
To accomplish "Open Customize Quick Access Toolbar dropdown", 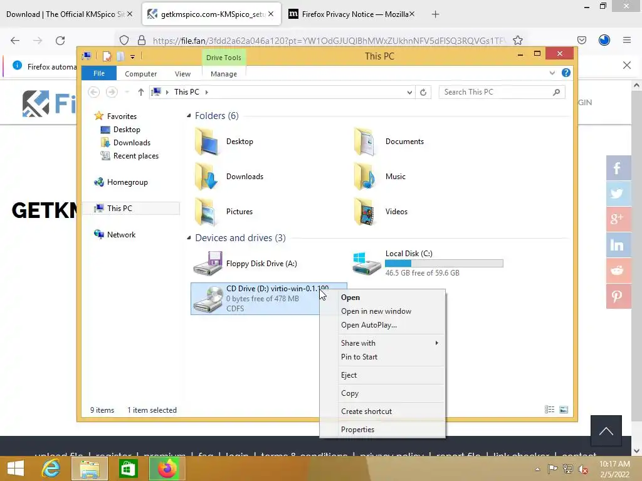I will tap(133, 57).
